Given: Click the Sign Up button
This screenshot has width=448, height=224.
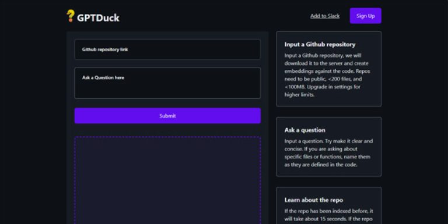Looking at the screenshot, I should click(x=365, y=16).
